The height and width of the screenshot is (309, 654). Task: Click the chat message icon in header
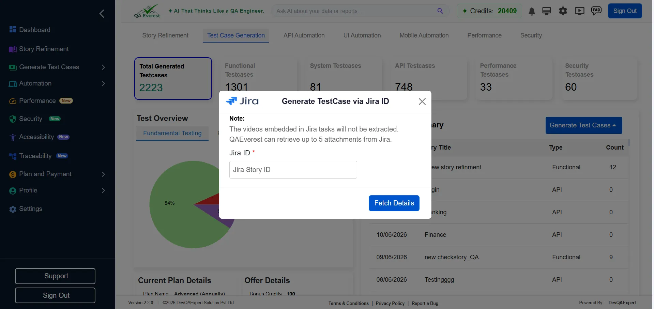click(547, 11)
